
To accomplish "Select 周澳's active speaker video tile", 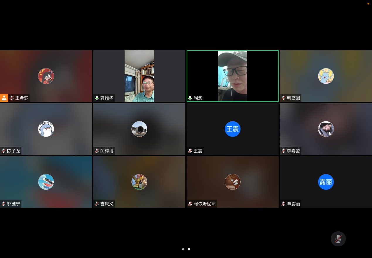I will (232, 76).
